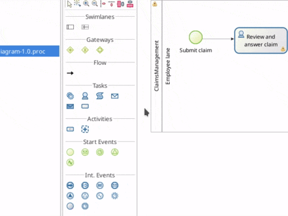The height and width of the screenshot is (216, 288).
Task: Choose the sequence Flow arrow tool
Action: click(70, 73)
